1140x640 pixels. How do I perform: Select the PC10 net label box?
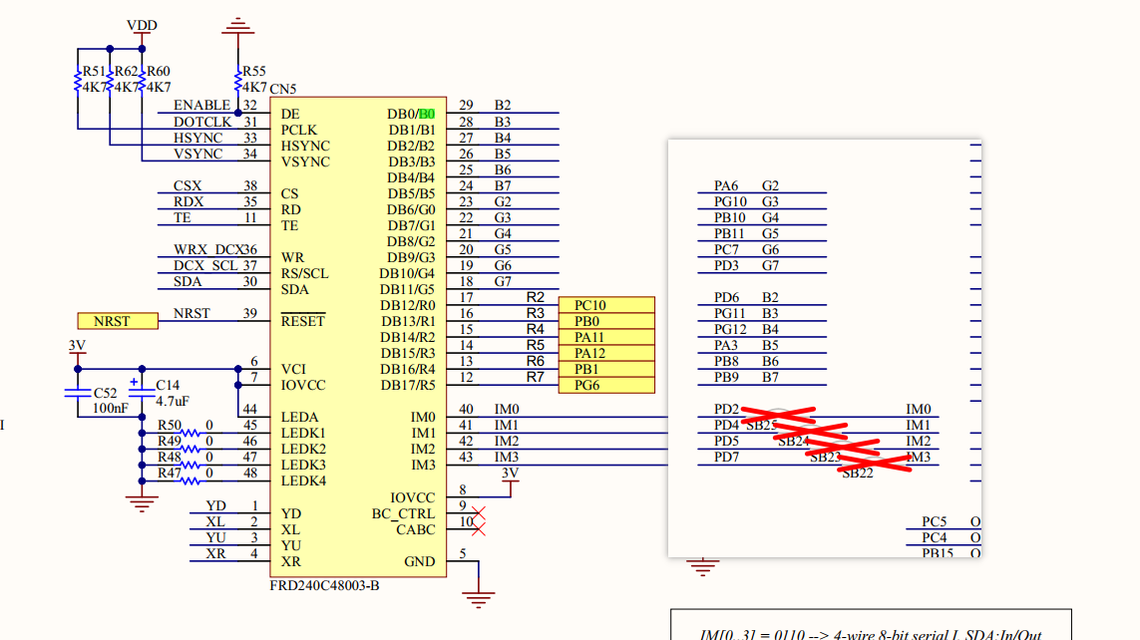[x=606, y=305]
